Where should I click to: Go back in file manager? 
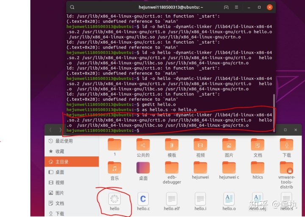pos(50,130)
